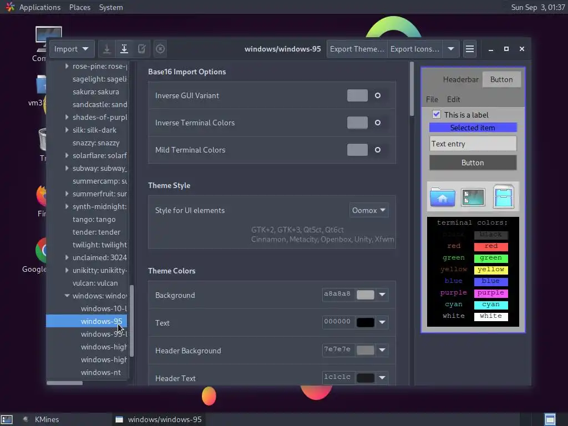Select the tender theme

(97, 232)
